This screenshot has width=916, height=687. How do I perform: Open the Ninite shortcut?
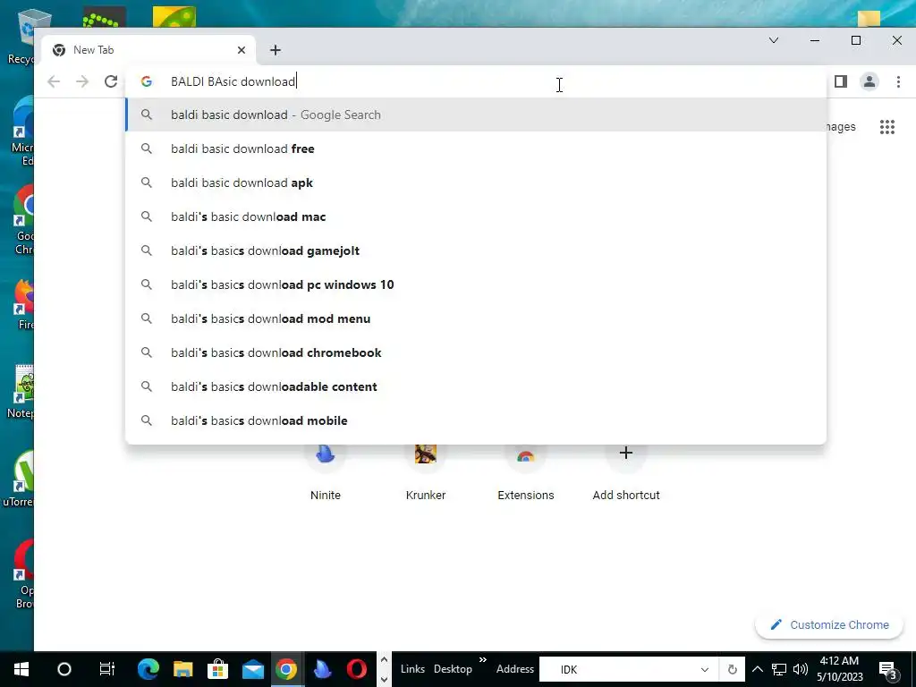click(x=326, y=473)
